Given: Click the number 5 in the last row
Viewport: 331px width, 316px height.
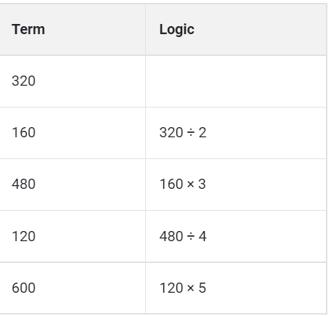Looking at the screenshot, I should tap(203, 288).
